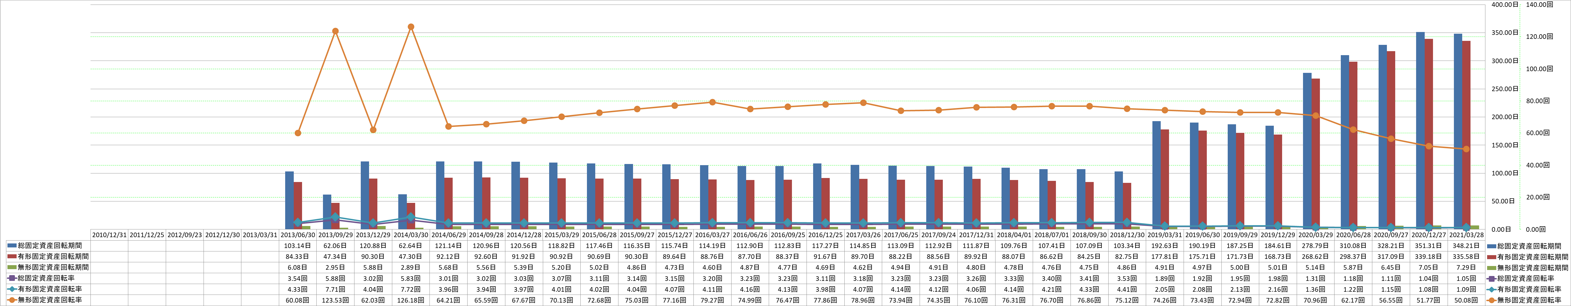Click table cell 2.16回
The image size is (1571, 306).
pos(1278,290)
